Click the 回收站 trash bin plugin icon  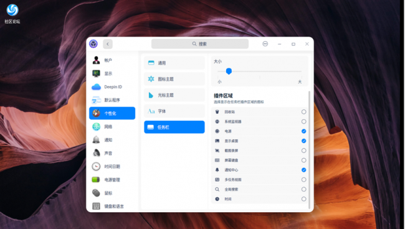[x=217, y=111]
